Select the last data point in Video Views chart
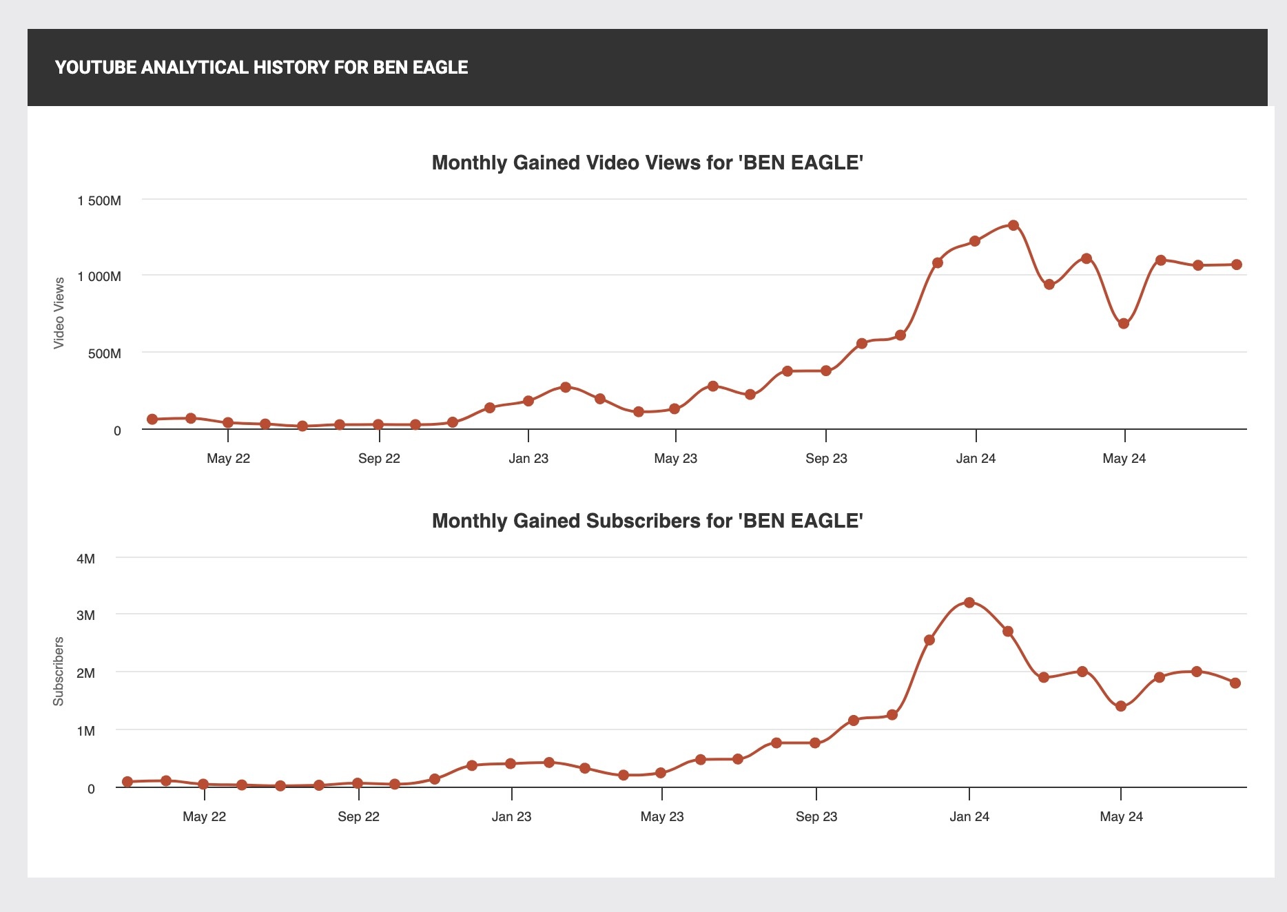The image size is (1287, 912). pos(1237,265)
